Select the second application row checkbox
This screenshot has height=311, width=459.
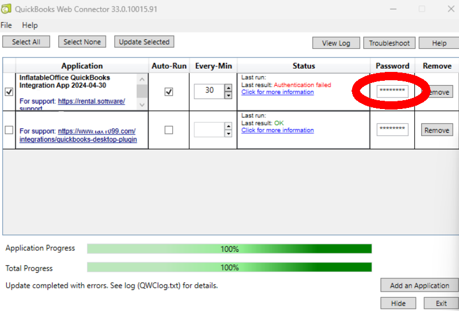point(9,130)
